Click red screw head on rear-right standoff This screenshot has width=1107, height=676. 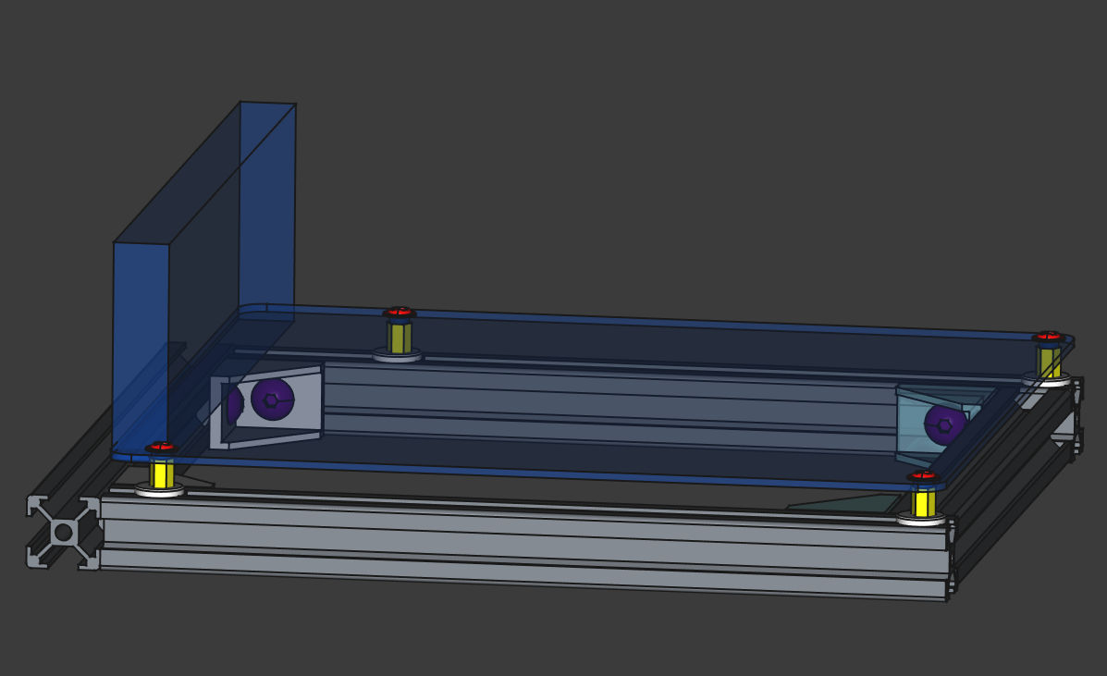pos(1049,336)
